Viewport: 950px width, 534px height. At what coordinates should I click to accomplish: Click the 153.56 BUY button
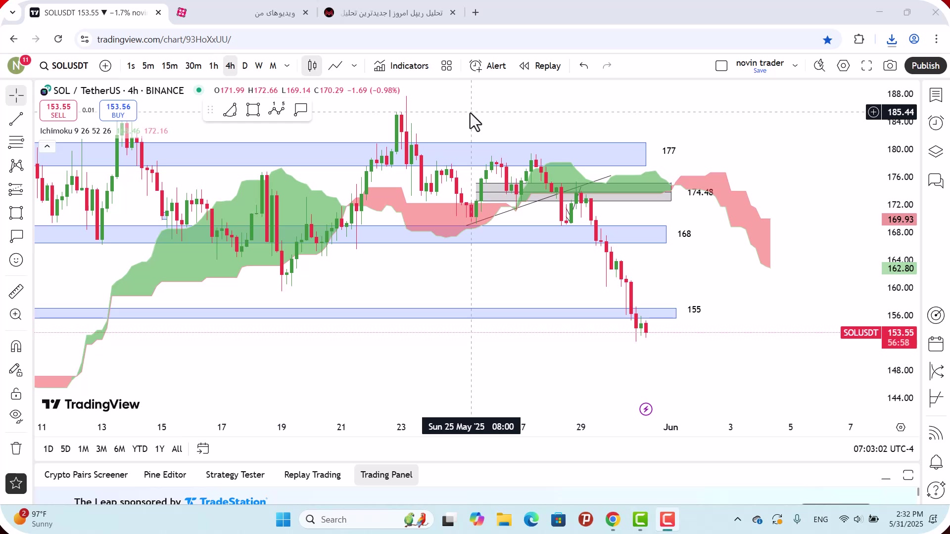click(x=118, y=110)
